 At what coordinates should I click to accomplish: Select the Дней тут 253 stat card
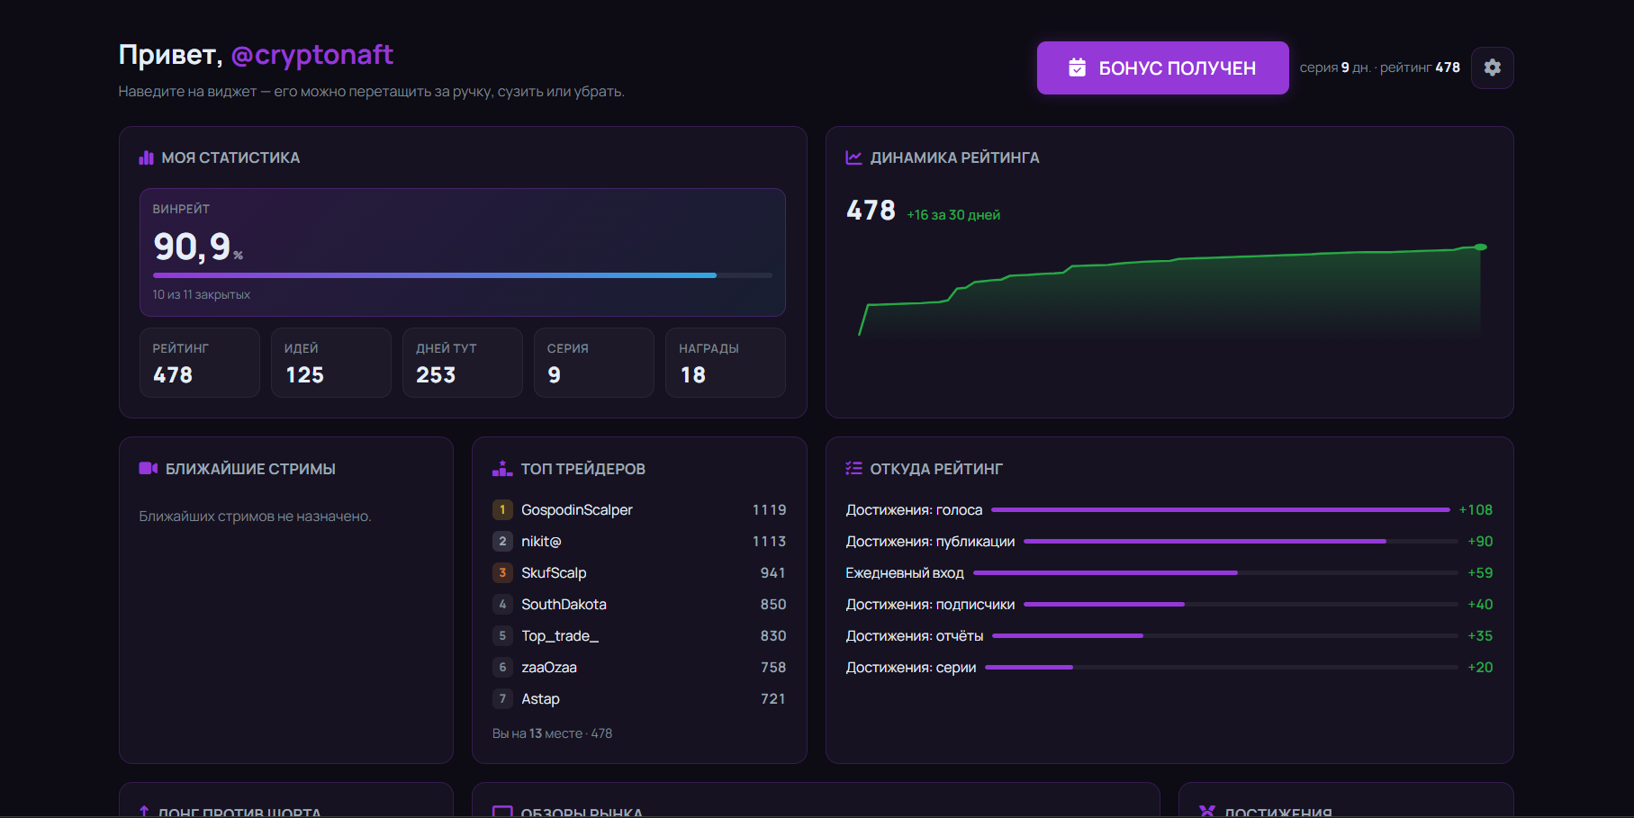(x=463, y=363)
